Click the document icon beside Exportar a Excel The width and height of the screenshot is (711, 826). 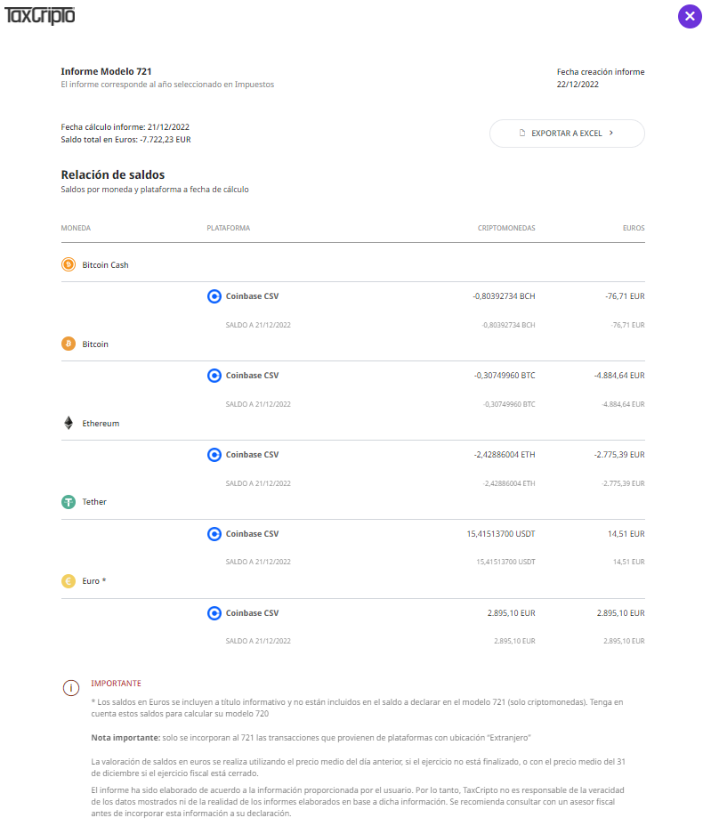(522, 133)
